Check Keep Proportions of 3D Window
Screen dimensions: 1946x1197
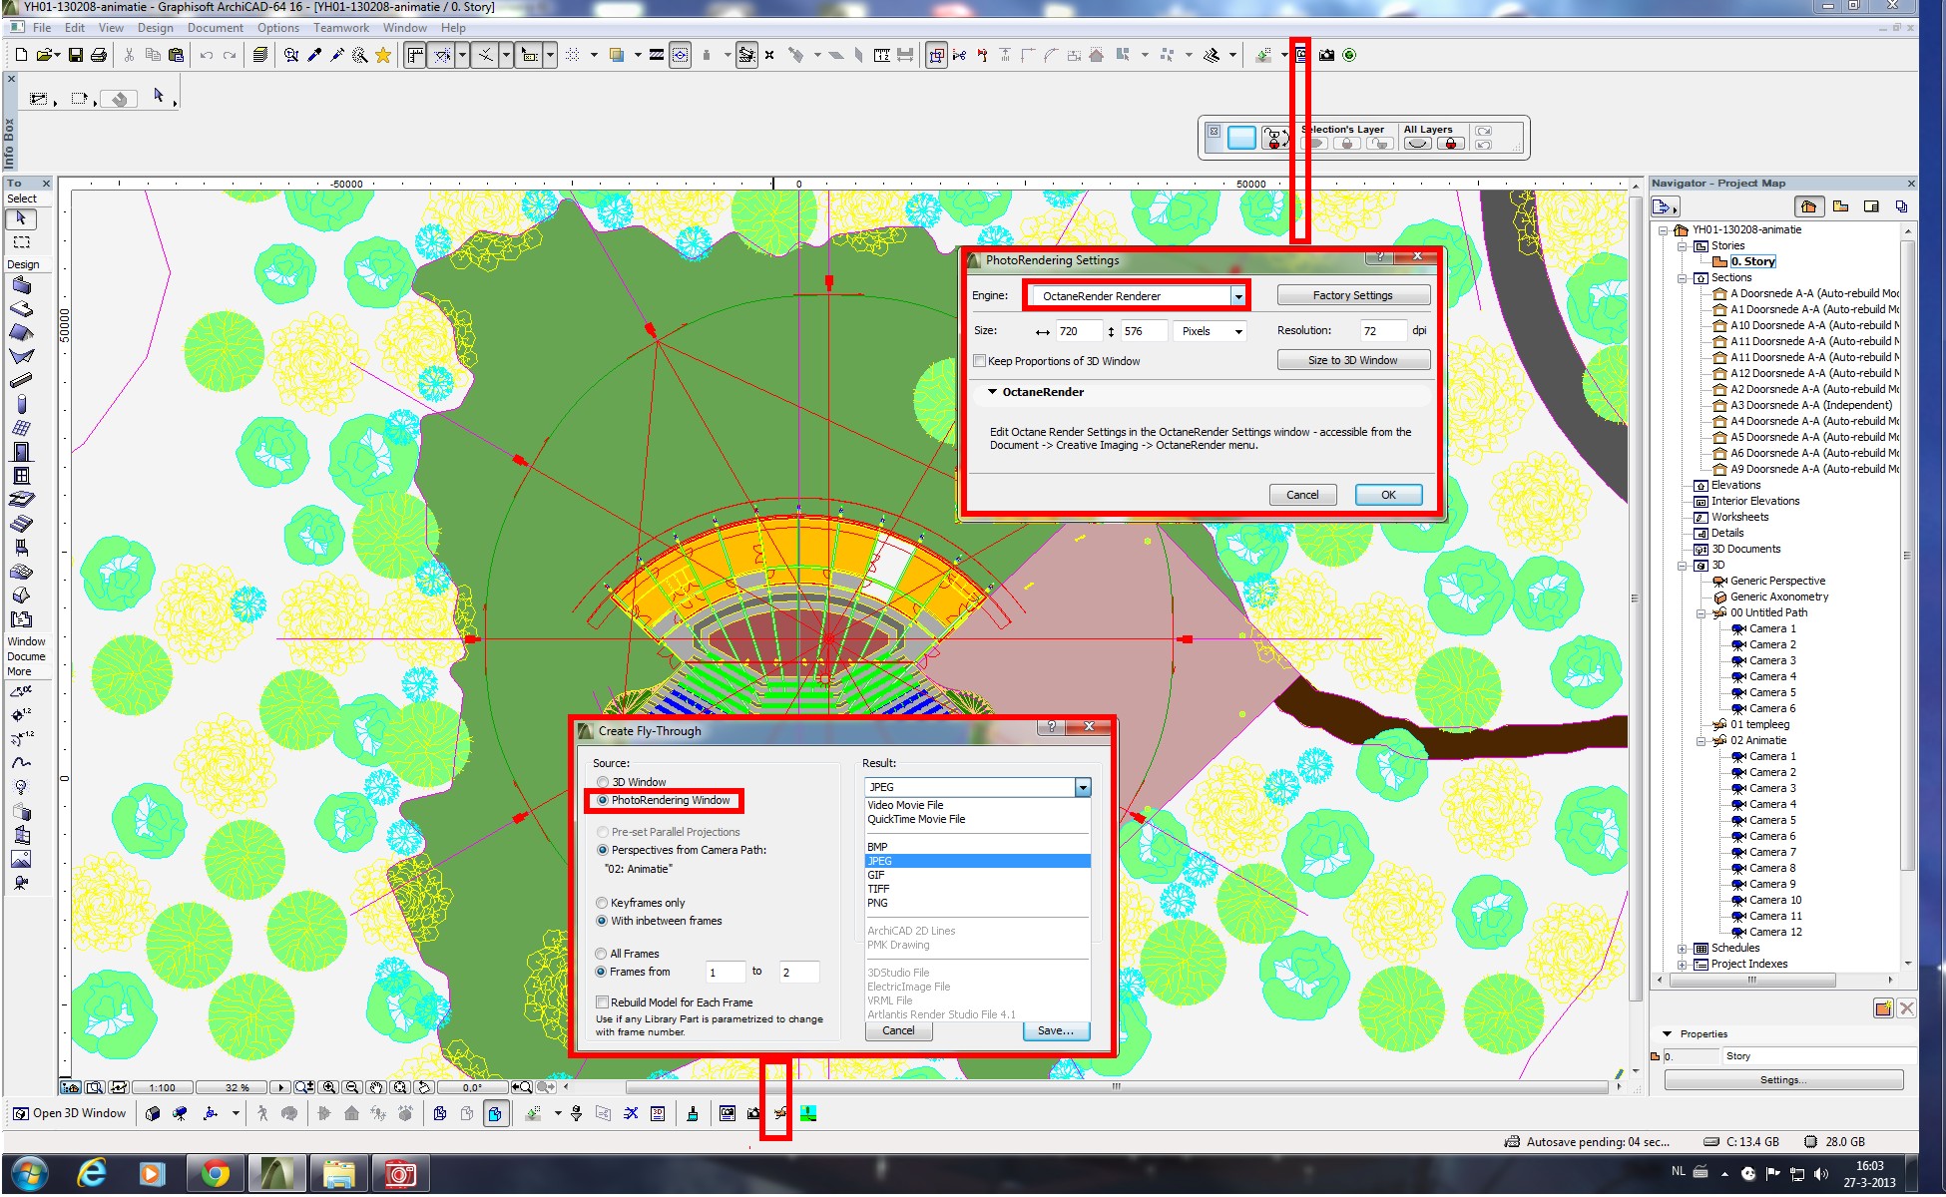point(980,361)
